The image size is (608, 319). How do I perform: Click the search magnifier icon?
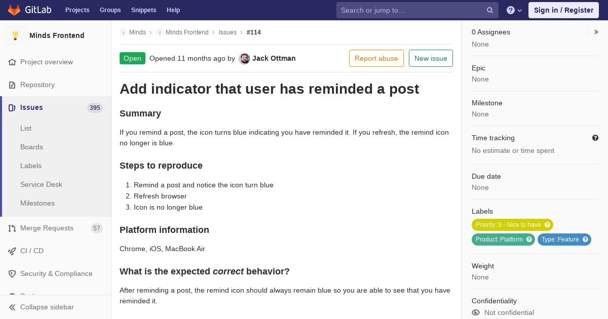click(490, 10)
